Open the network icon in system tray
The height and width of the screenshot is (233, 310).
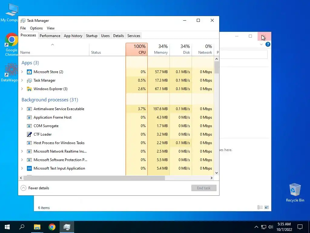point(264,227)
